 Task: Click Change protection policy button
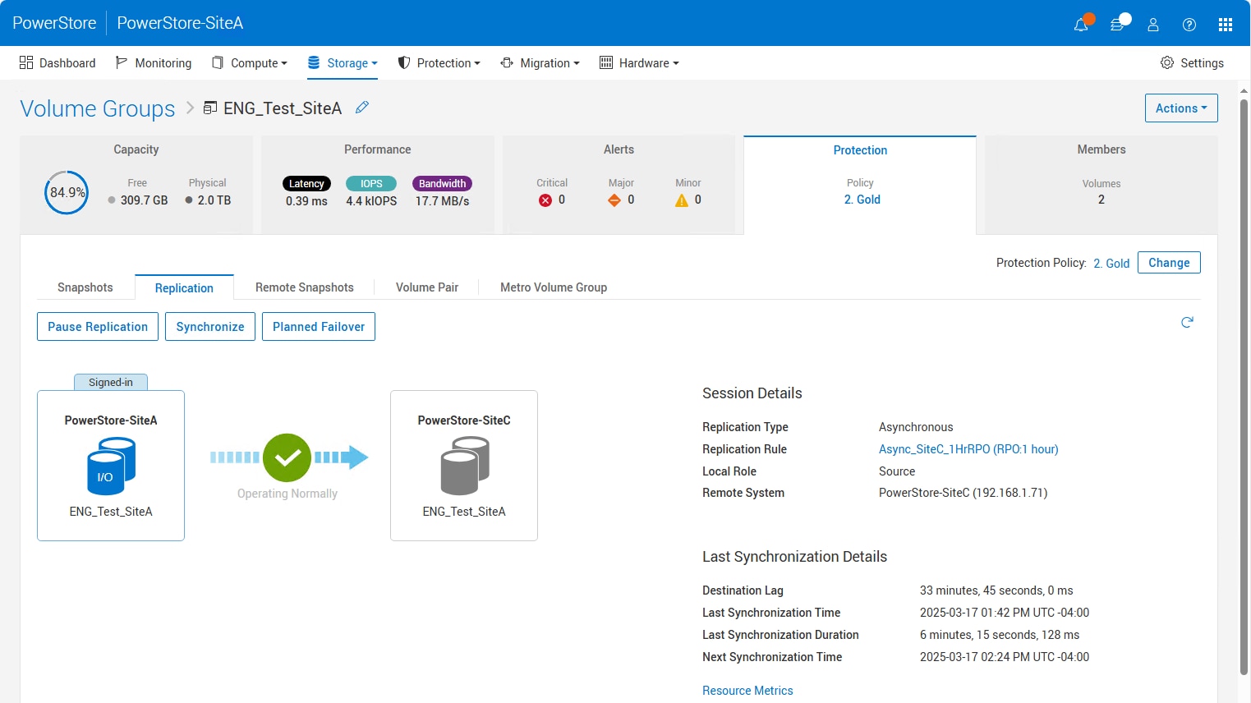[x=1169, y=263]
